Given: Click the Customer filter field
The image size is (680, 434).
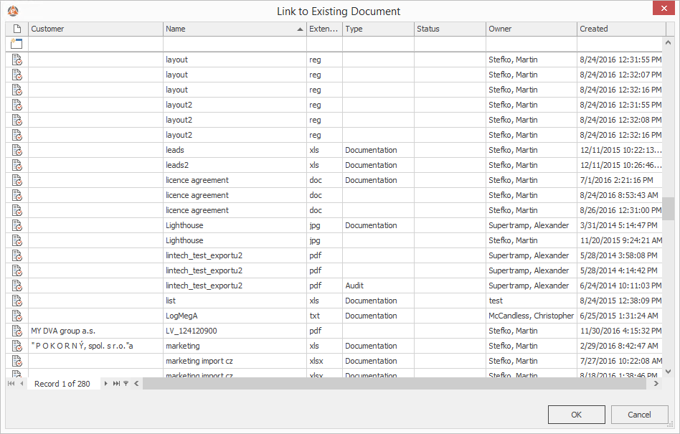Looking at the screenshot, I should click(x=95, y=44).
